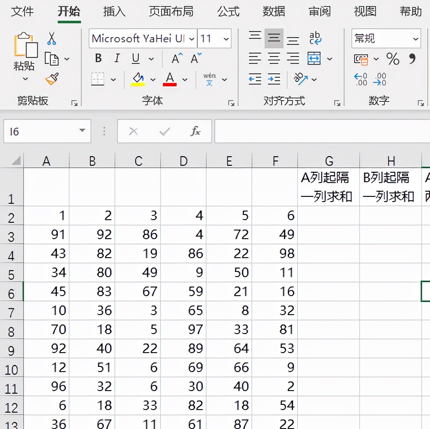This screenshot has width=430, height=429.
Task: Click the formula bar cancel X
Action: point(134,131)
